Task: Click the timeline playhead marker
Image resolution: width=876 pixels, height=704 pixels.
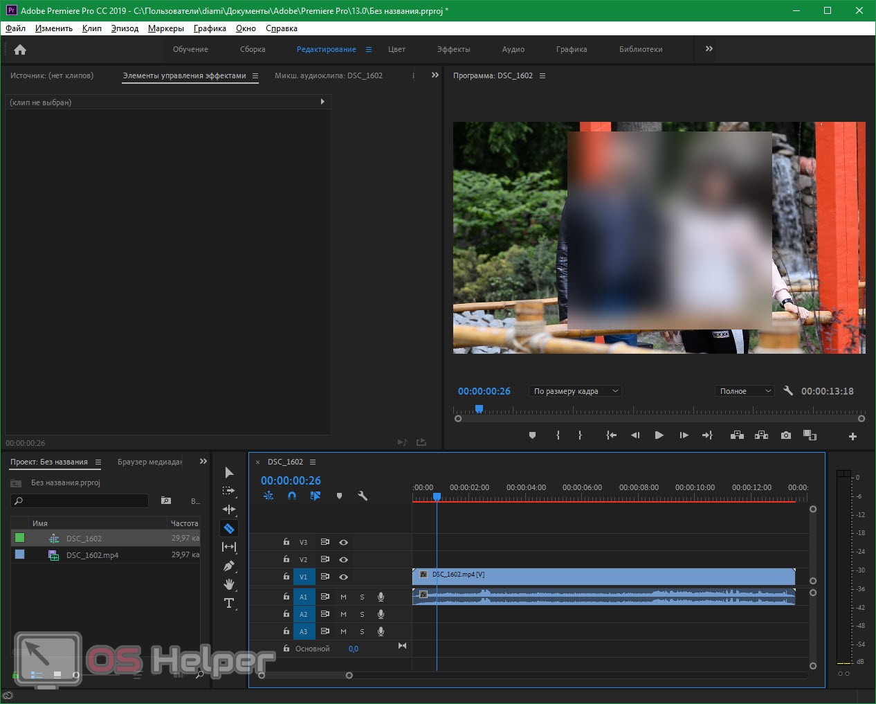Action: pos(437,496)
